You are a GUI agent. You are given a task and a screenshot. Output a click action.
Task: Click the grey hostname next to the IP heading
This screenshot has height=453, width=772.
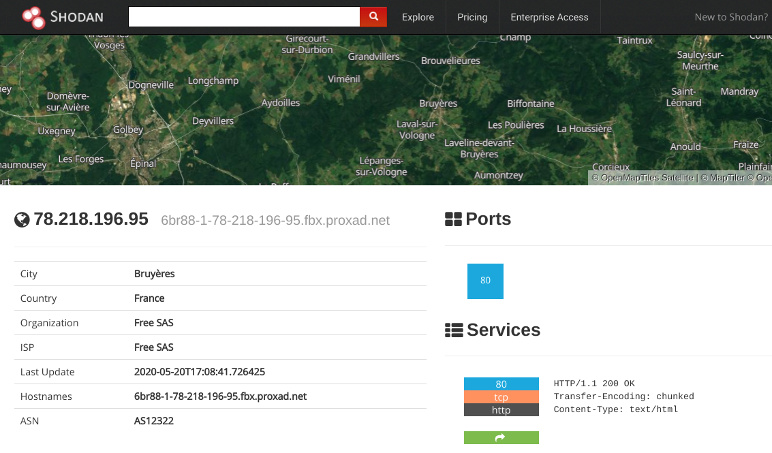(x=275, y=220)
